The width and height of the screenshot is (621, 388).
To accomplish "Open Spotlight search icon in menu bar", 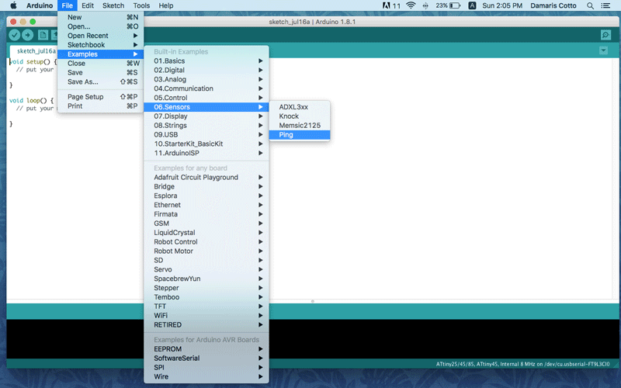I will [x=590, y=5].
